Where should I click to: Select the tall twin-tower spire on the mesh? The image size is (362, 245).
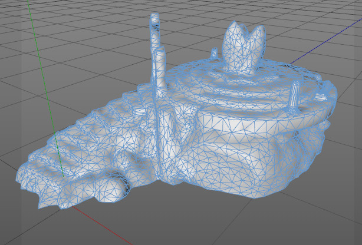pyautogui.click(x=157, y=55)
